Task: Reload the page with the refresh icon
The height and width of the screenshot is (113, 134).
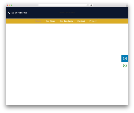Action: pyautogui.click(x=87, y=5)
